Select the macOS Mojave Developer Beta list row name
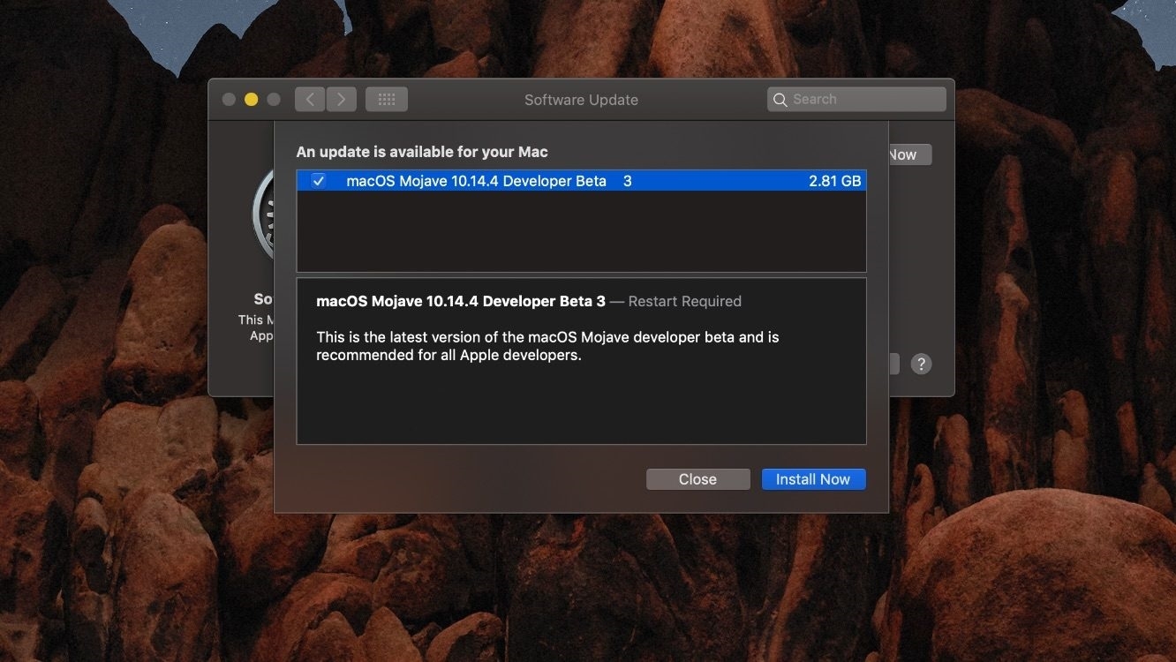The width and height of the screenshot is (1176, 662). click(x=477, y=181)
